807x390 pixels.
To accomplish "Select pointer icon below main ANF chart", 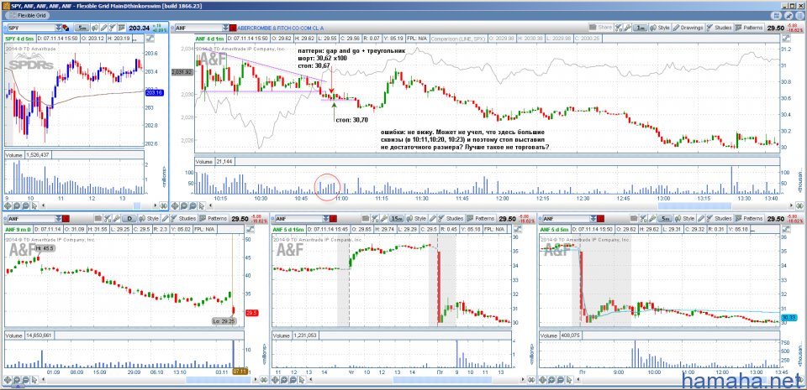I will (203, 205).
